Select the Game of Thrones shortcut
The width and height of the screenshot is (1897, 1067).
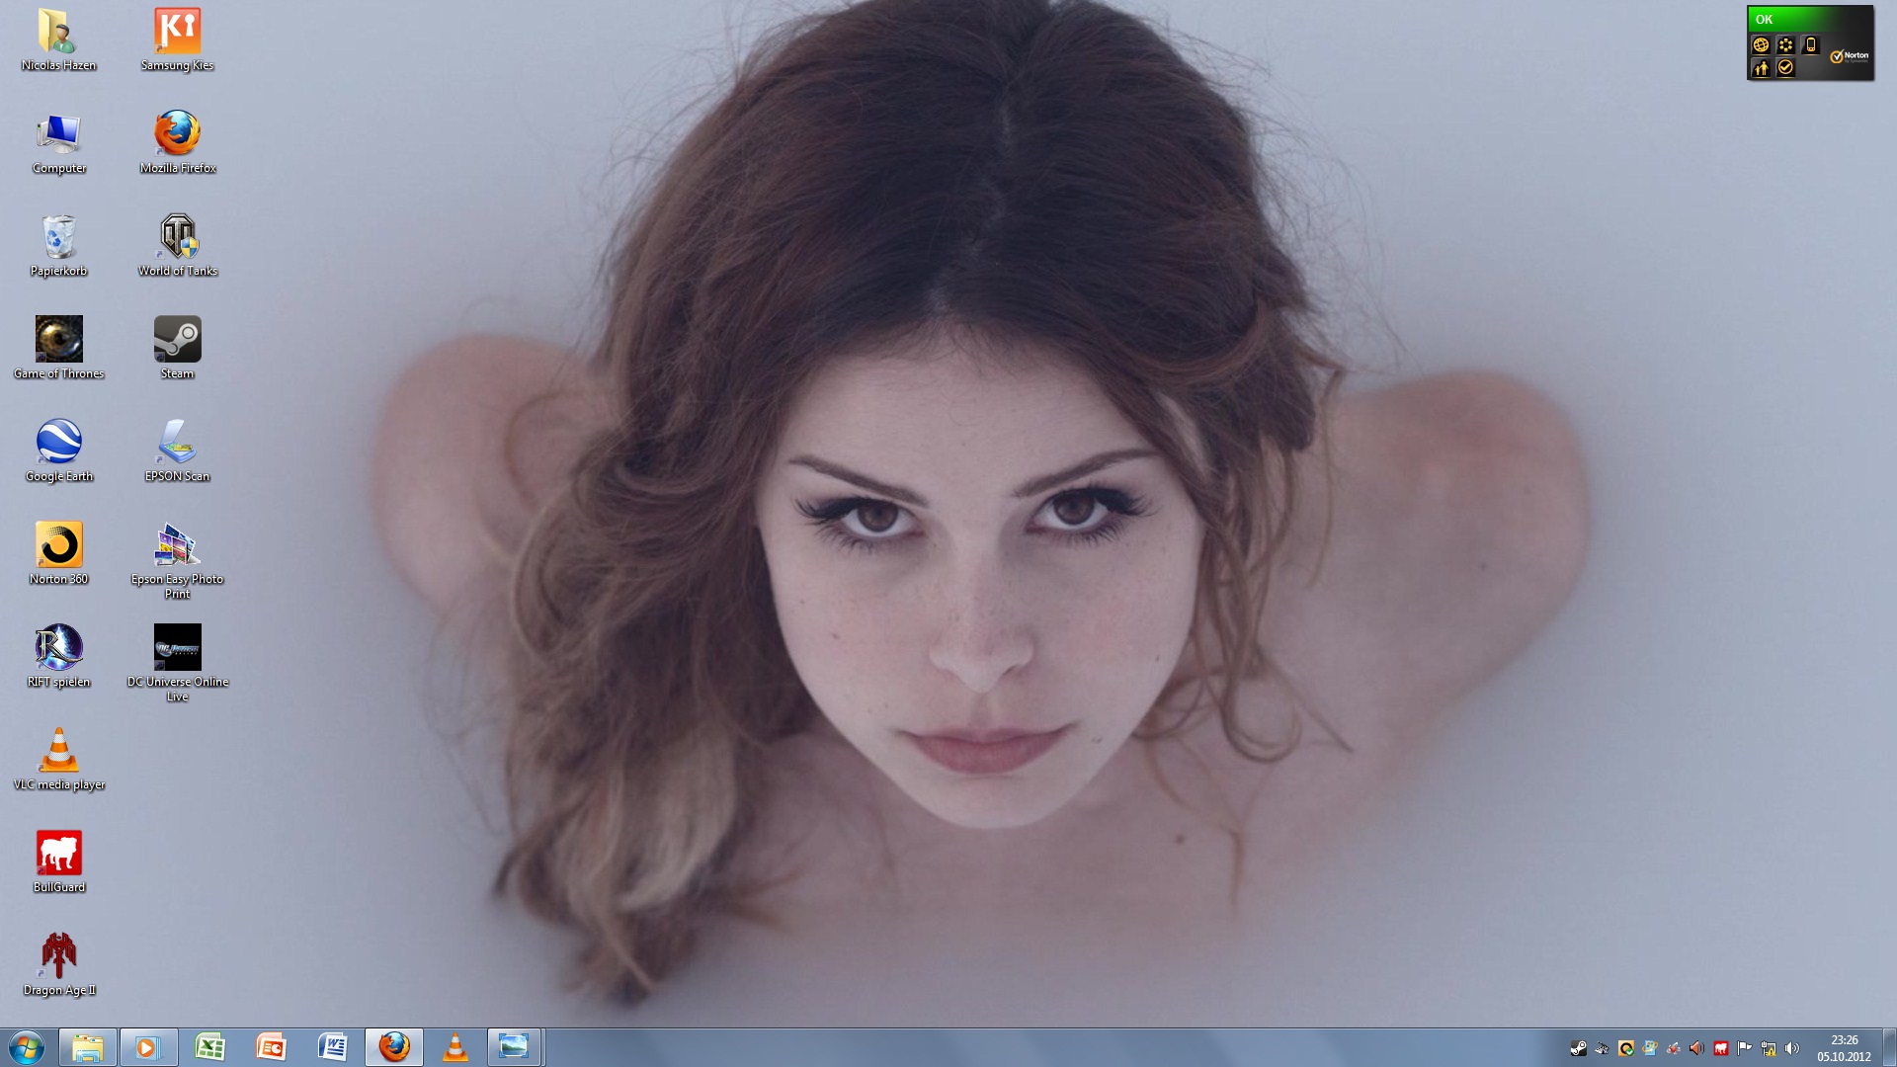pyautogui.click(x=59, y=340)
